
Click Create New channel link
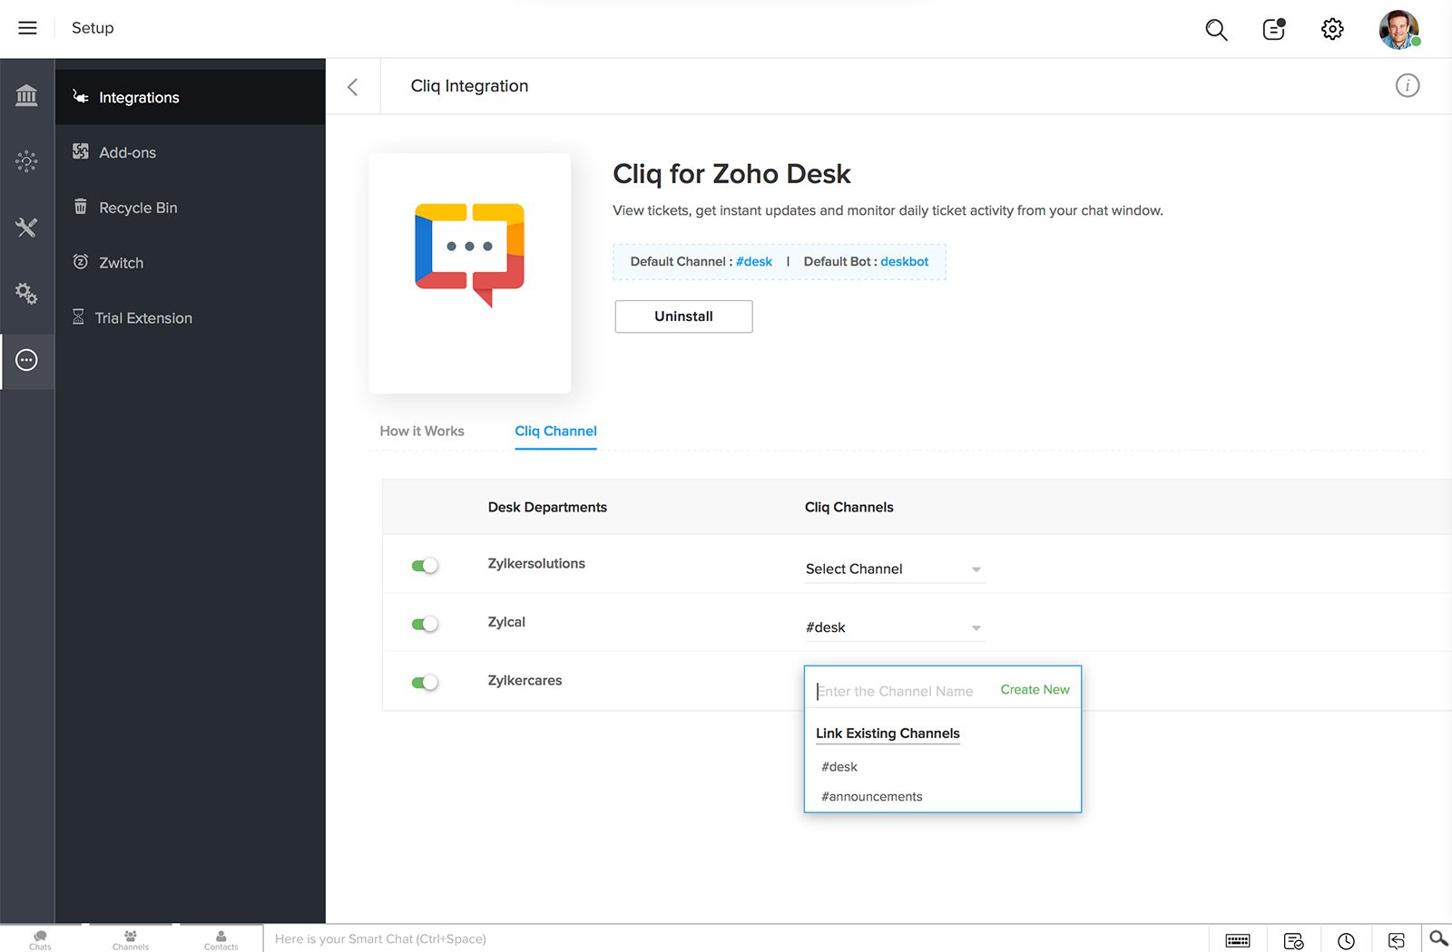[1035, 690]
